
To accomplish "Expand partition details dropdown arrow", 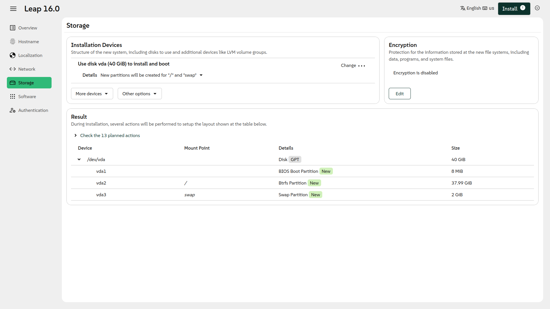I will click(x=201, y=75).
